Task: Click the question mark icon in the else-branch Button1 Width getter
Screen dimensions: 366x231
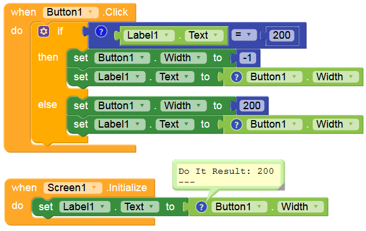Action: 236,124
